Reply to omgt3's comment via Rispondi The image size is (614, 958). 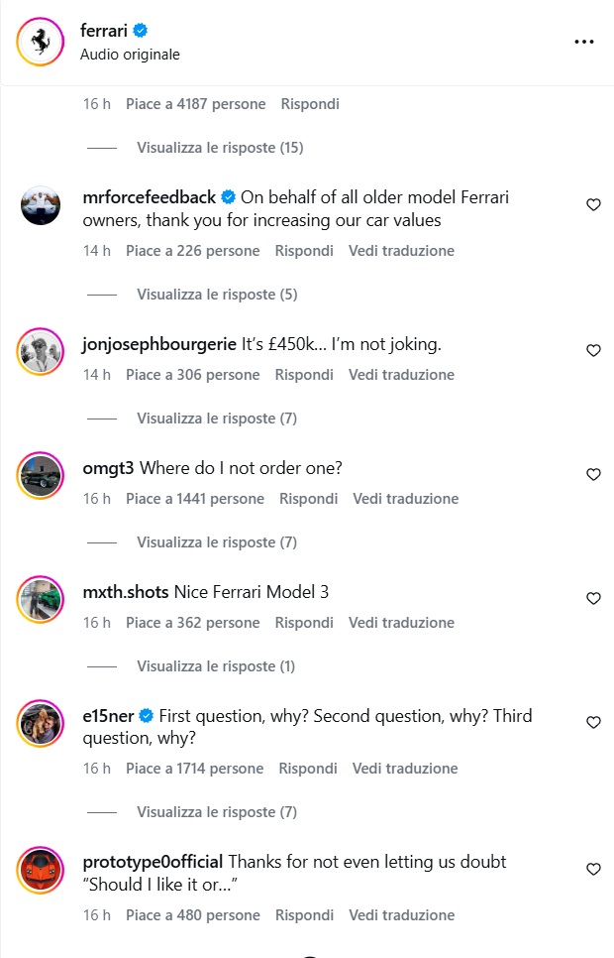[308, 499]
